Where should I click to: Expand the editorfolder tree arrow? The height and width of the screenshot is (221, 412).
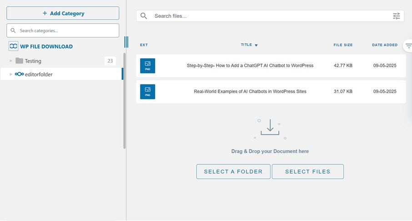11,74
